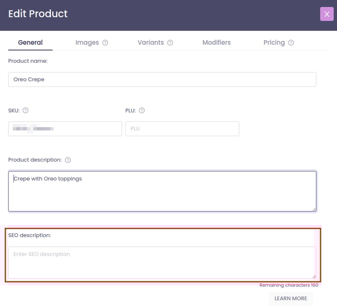Click the help icon beside Variants tab
337x308 pixels.
170,43
